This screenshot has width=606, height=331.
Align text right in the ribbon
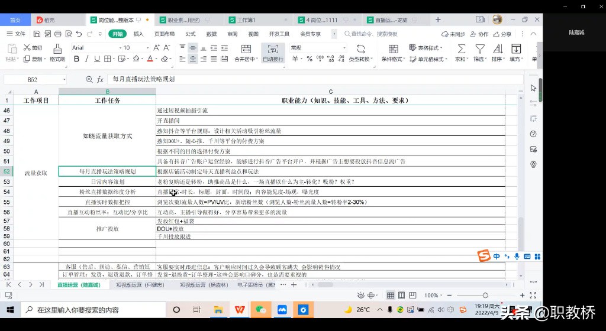pyautogui.click(x=204, y=59)
